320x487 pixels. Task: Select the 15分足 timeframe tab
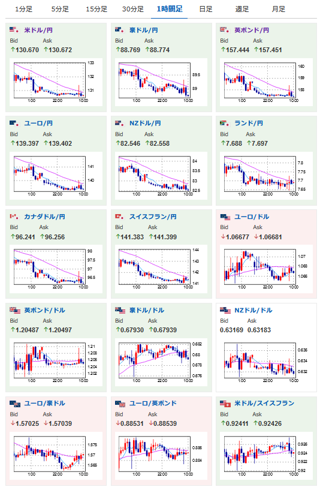[x=96, y=9]
